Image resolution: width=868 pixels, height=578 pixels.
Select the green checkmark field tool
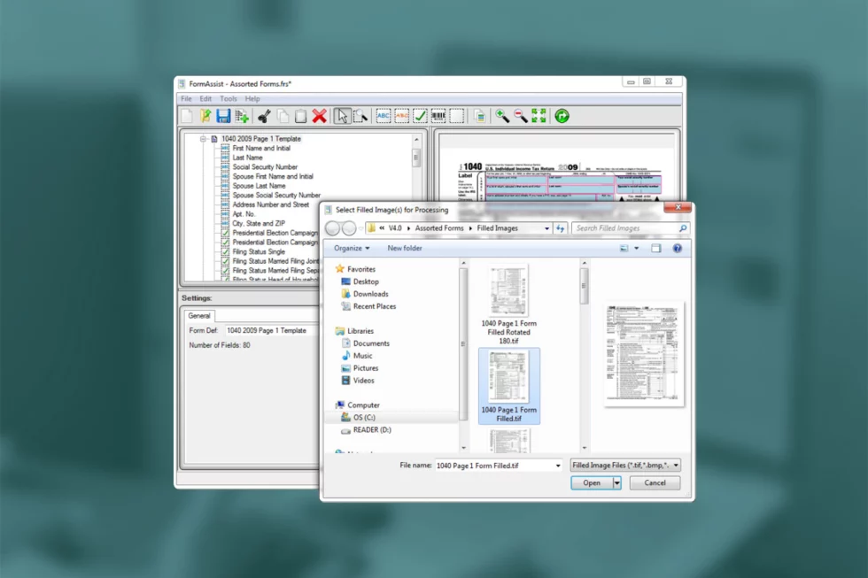420,116
